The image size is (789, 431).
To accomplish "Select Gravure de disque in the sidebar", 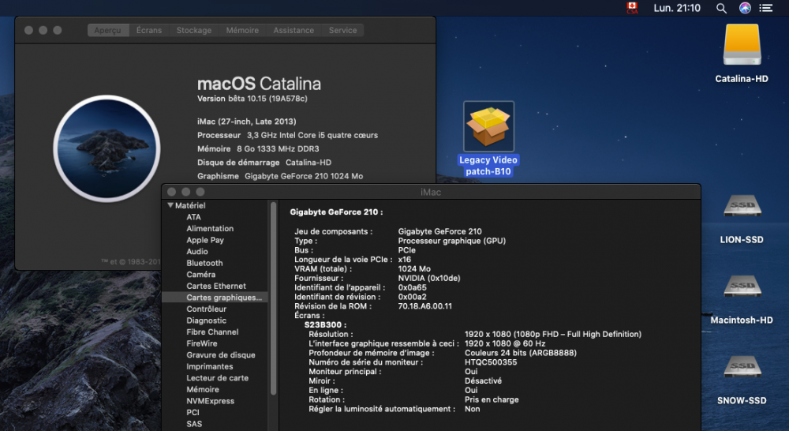I will coord(220,355).
